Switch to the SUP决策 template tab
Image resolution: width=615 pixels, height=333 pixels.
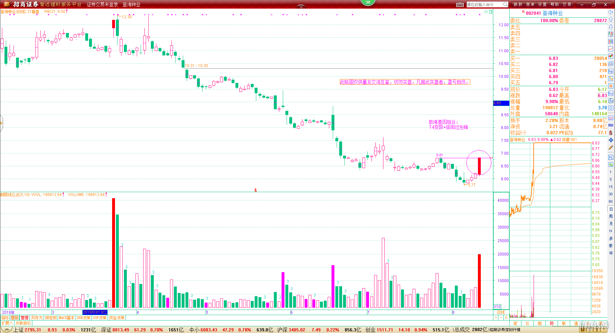click(100, 318)
